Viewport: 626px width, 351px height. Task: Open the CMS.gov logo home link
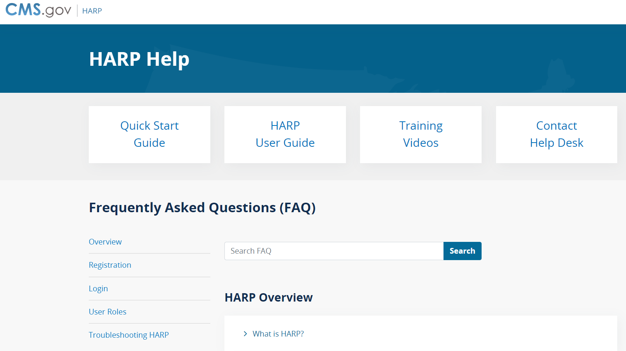[x=38, y=10]
